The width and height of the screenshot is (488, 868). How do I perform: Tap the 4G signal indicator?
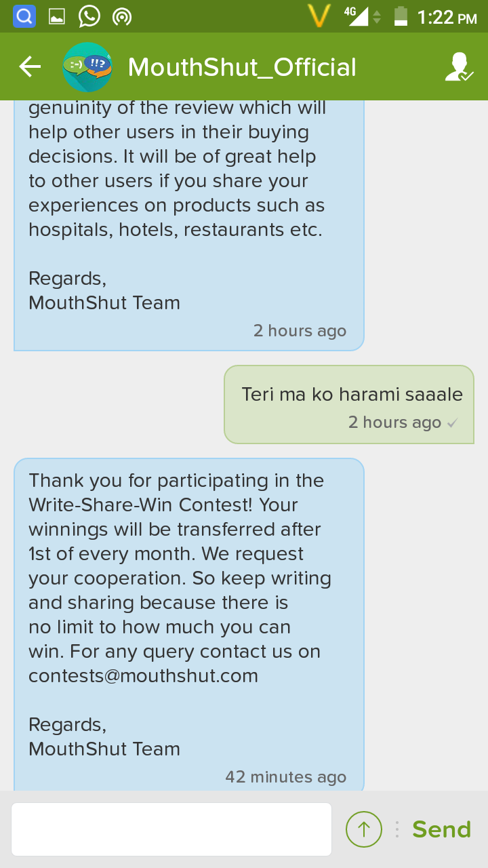pos(355,16)
